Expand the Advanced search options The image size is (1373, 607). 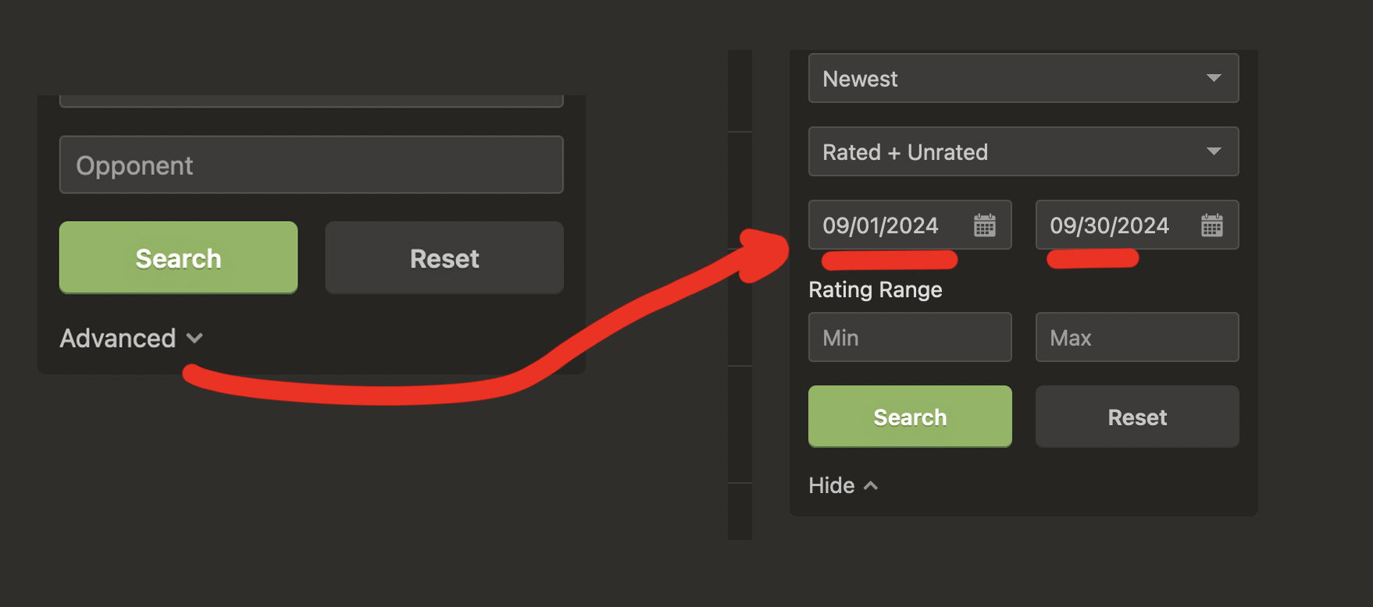pos(119,339)
